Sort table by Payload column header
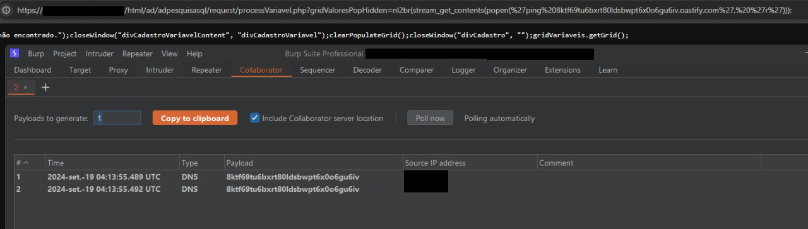Viewport: 808px width, 229px height. pyautogui.click(x=314, y=163)
